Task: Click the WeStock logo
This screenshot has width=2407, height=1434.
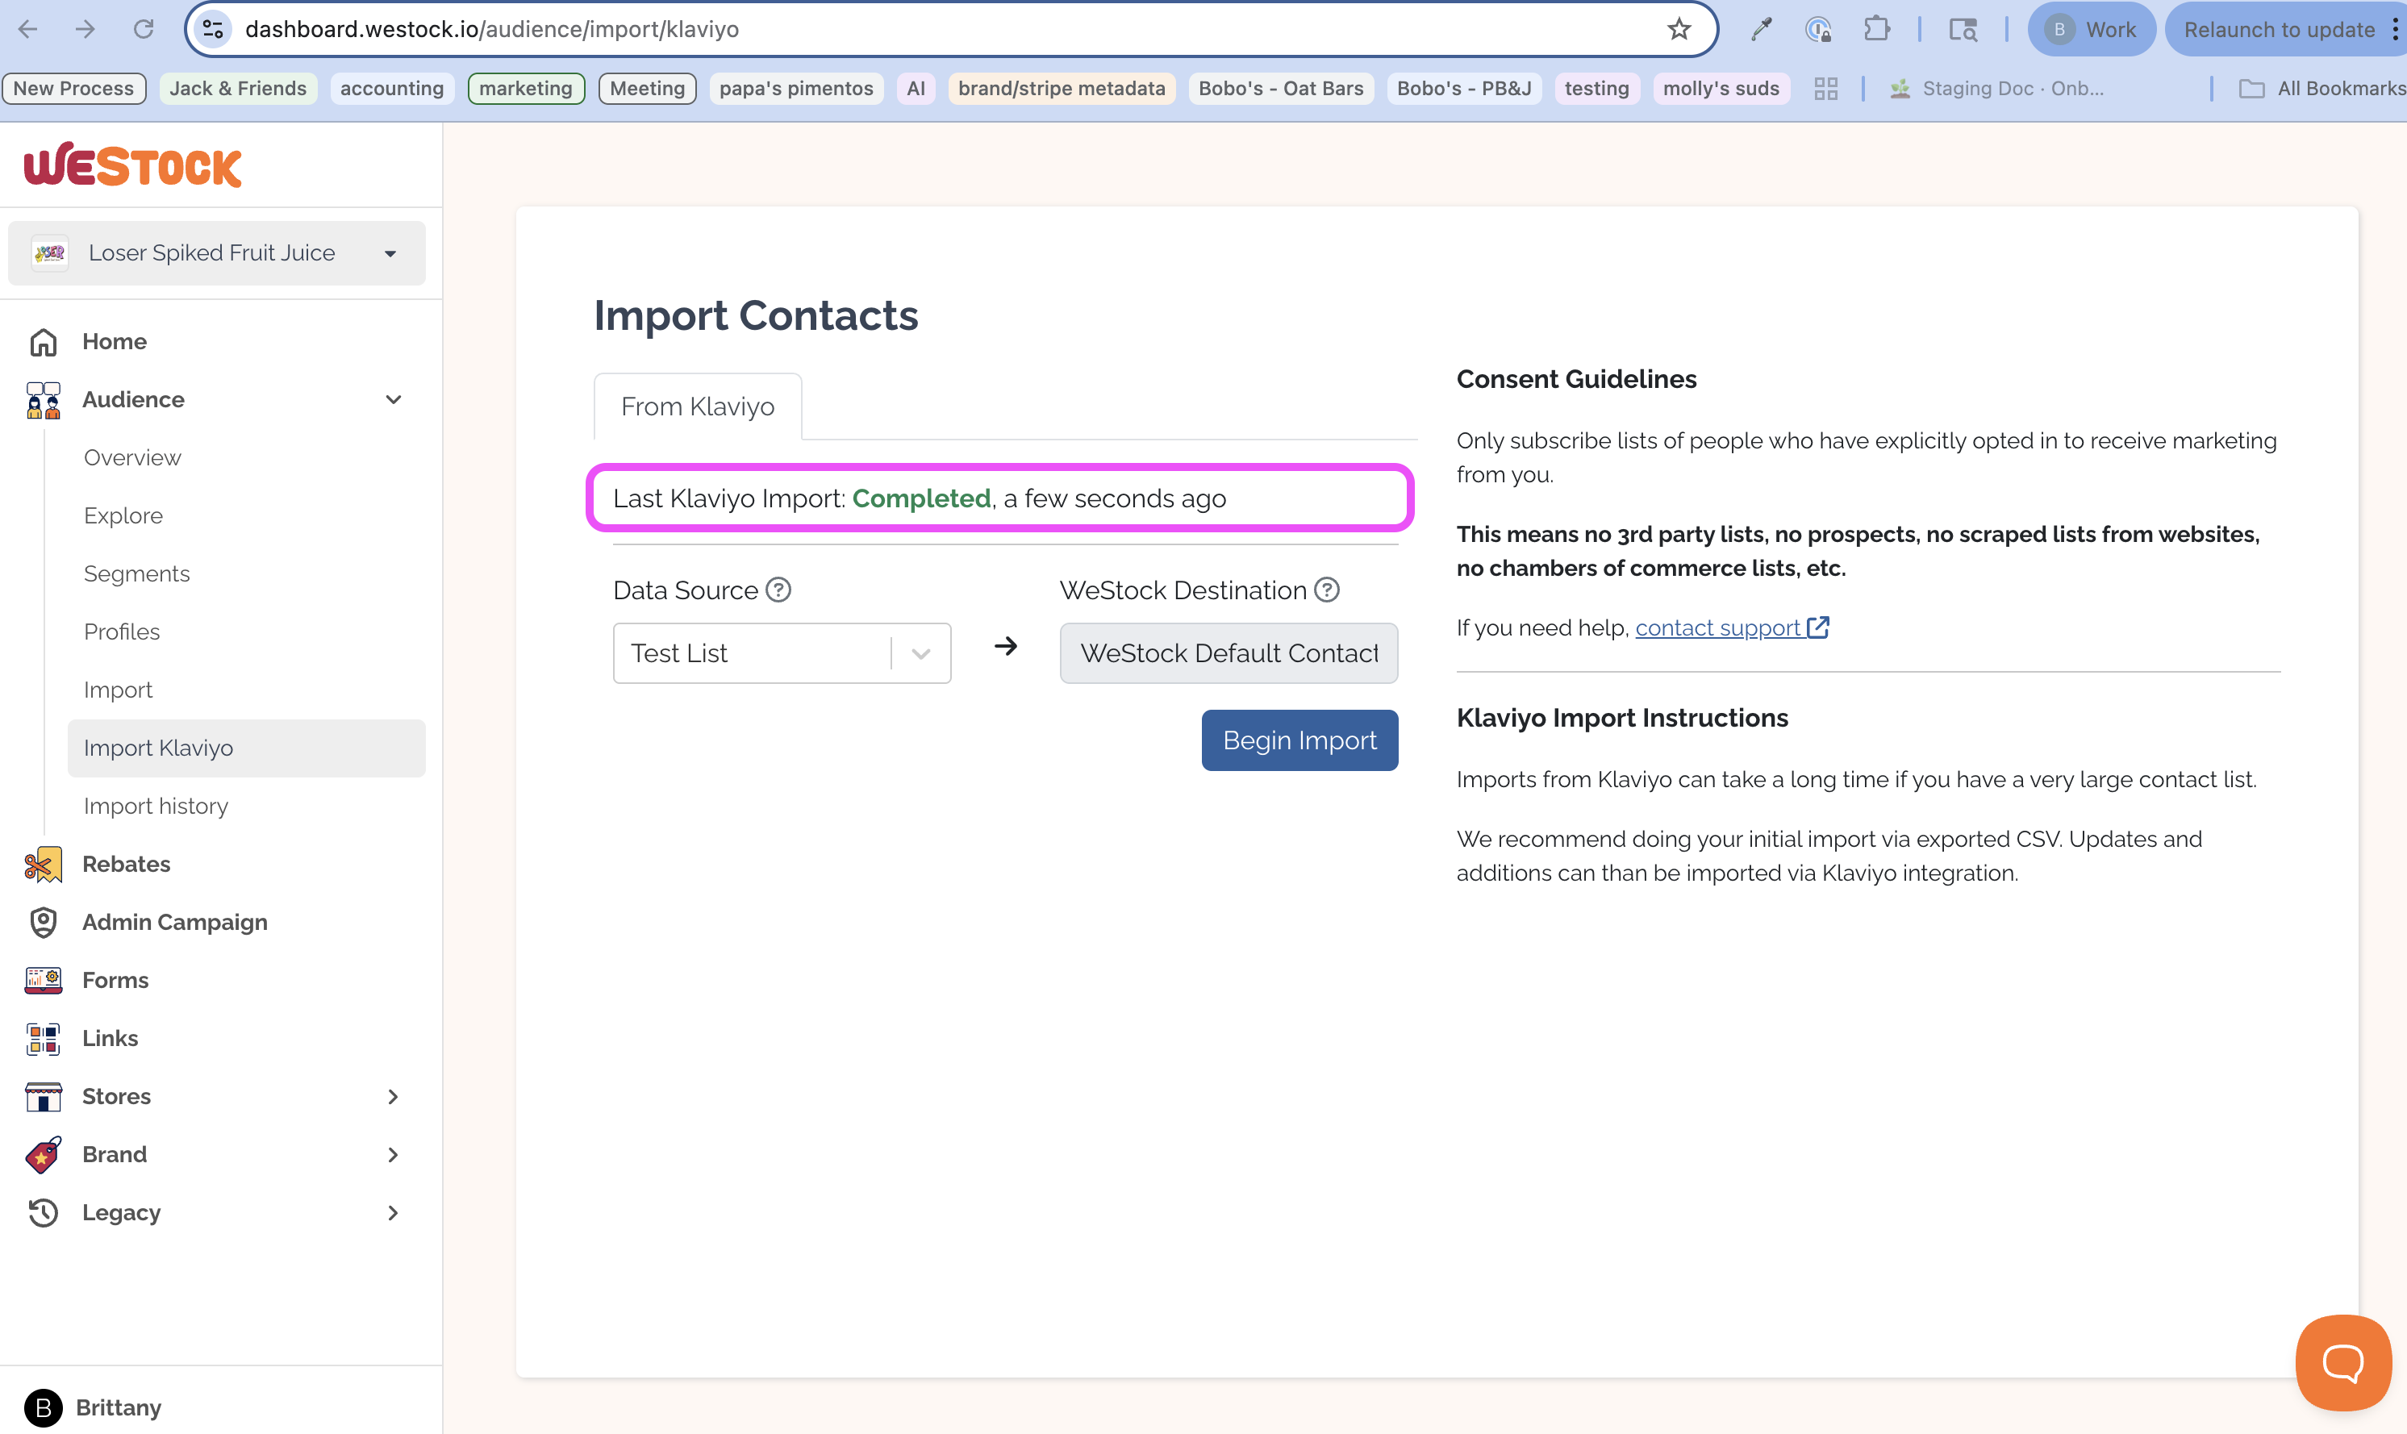Action: pyautogui.click(x=133, y=165)
